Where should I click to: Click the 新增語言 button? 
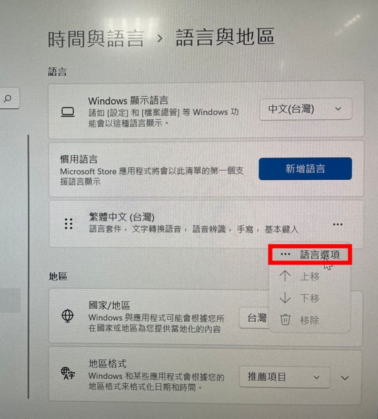point(306,169)
